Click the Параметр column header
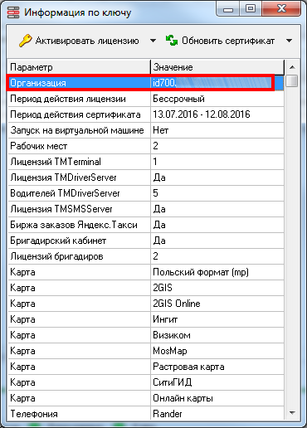 (79, 67)
